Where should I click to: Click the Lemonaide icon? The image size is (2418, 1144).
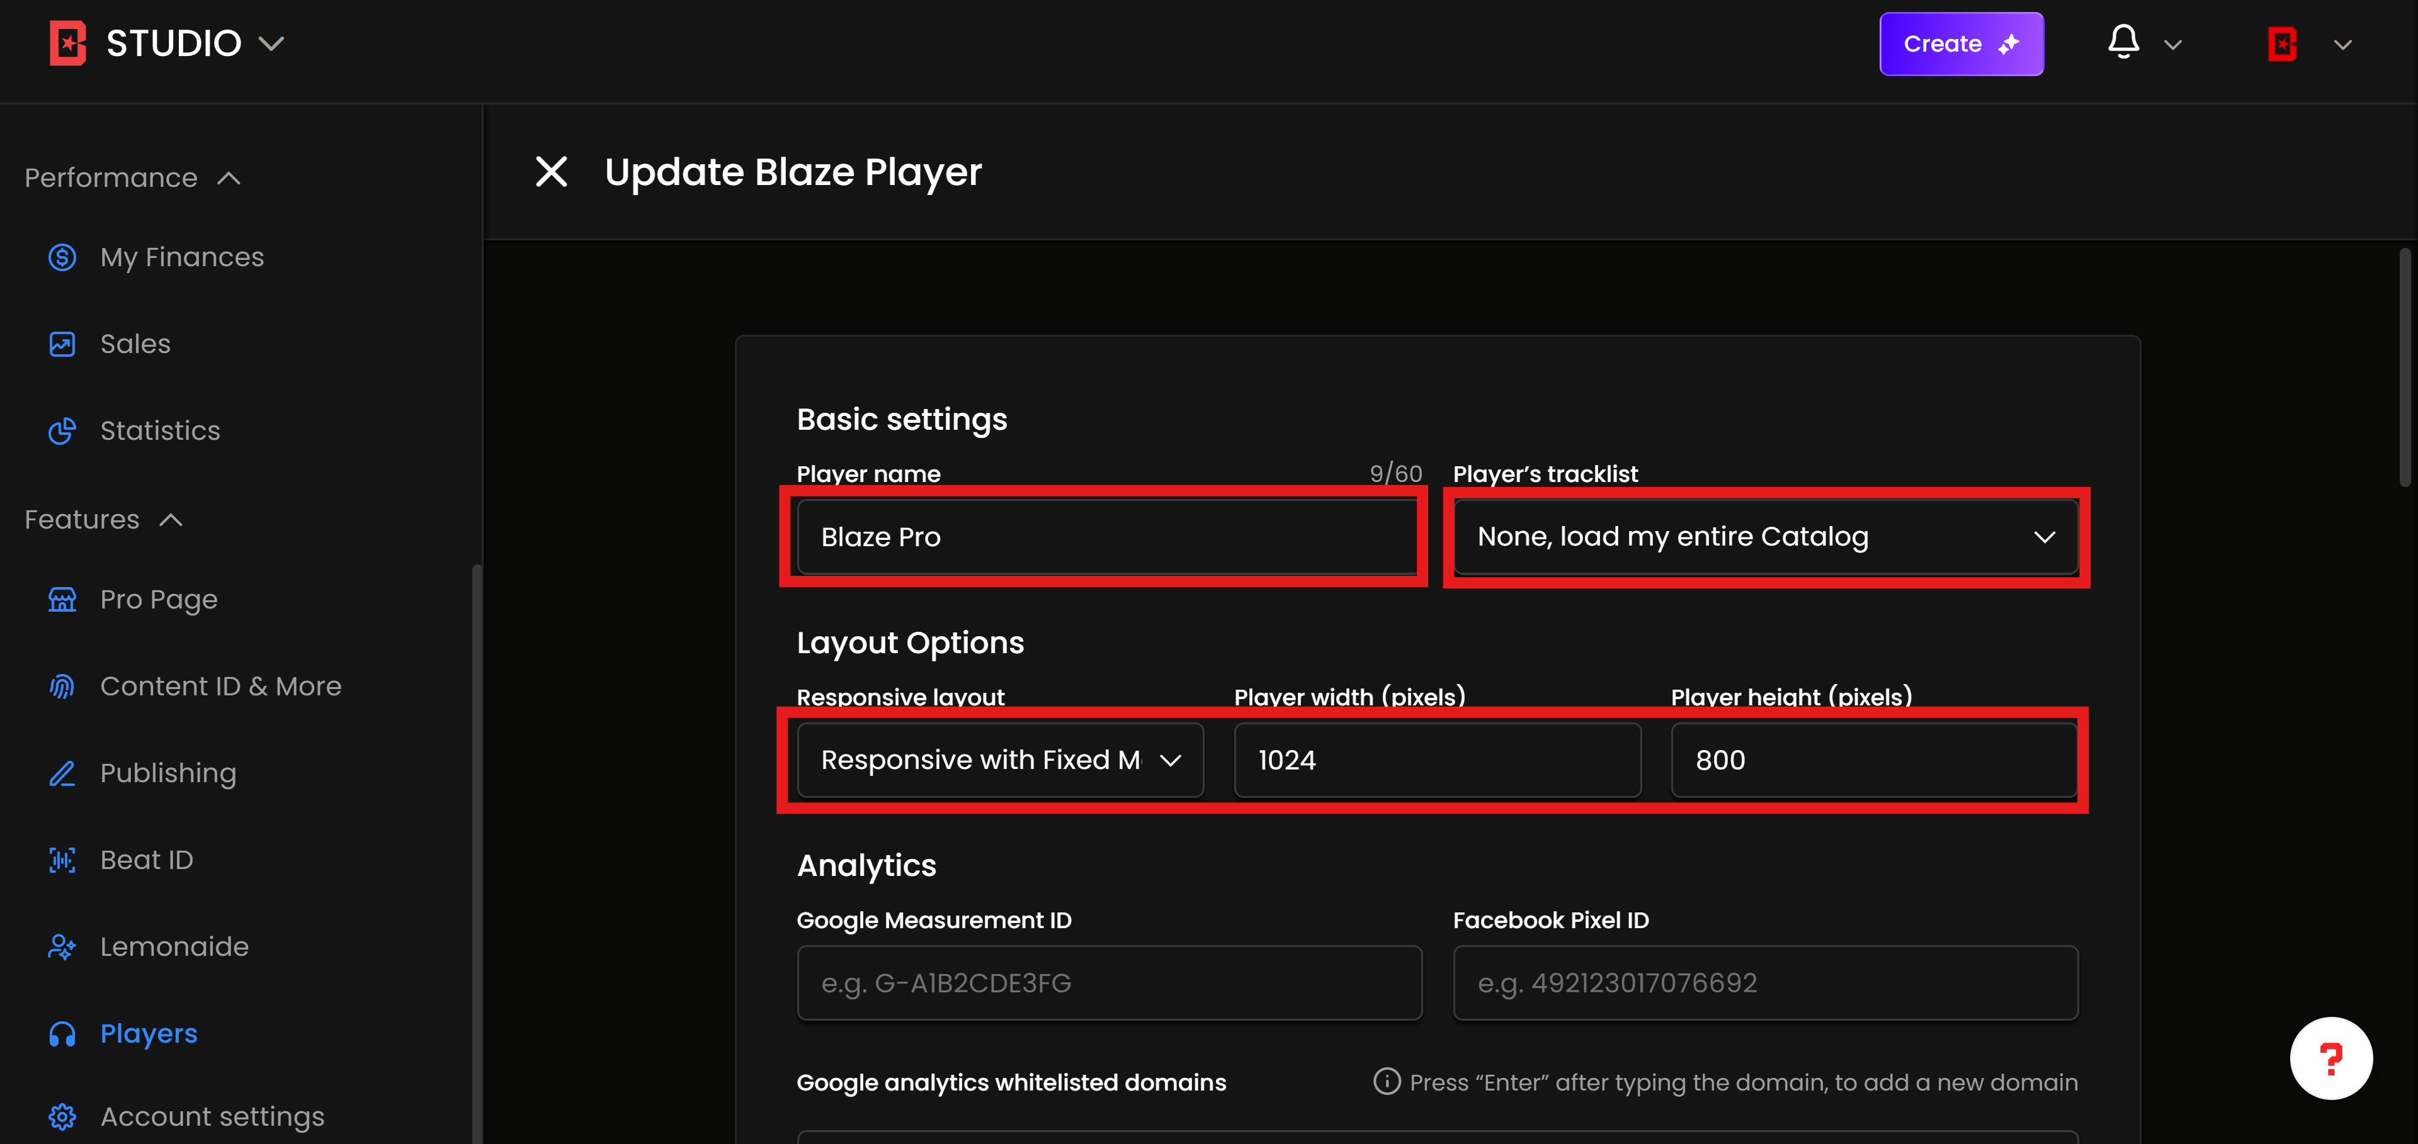pos(62,947)
